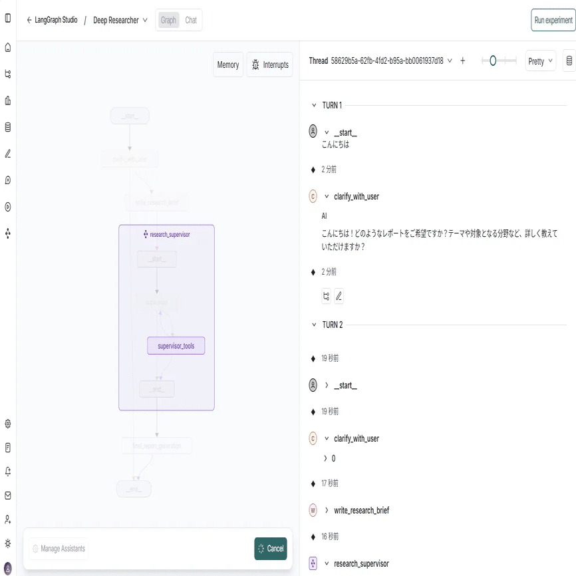Switch to Graph view toggle

(x=168, y=20)
